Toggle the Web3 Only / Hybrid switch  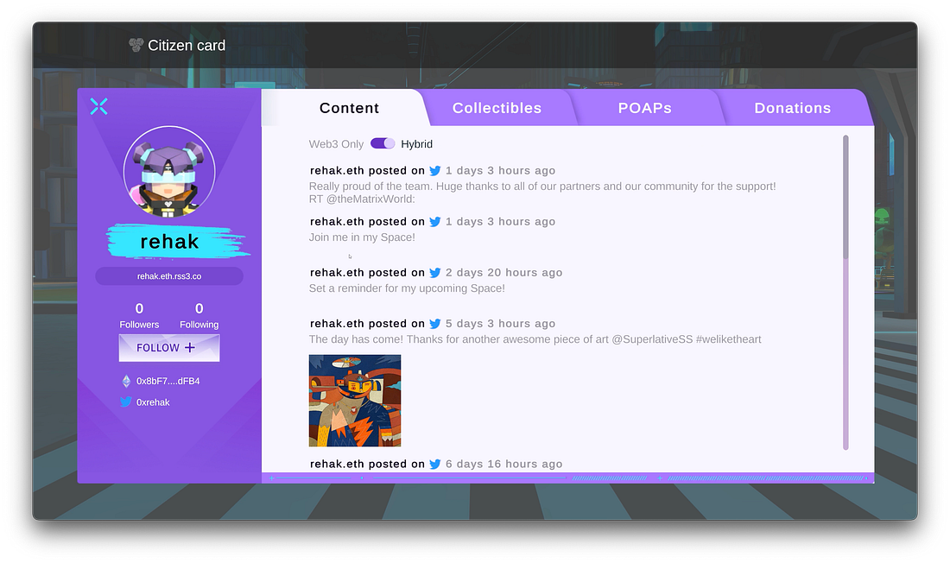coord(383,144)
